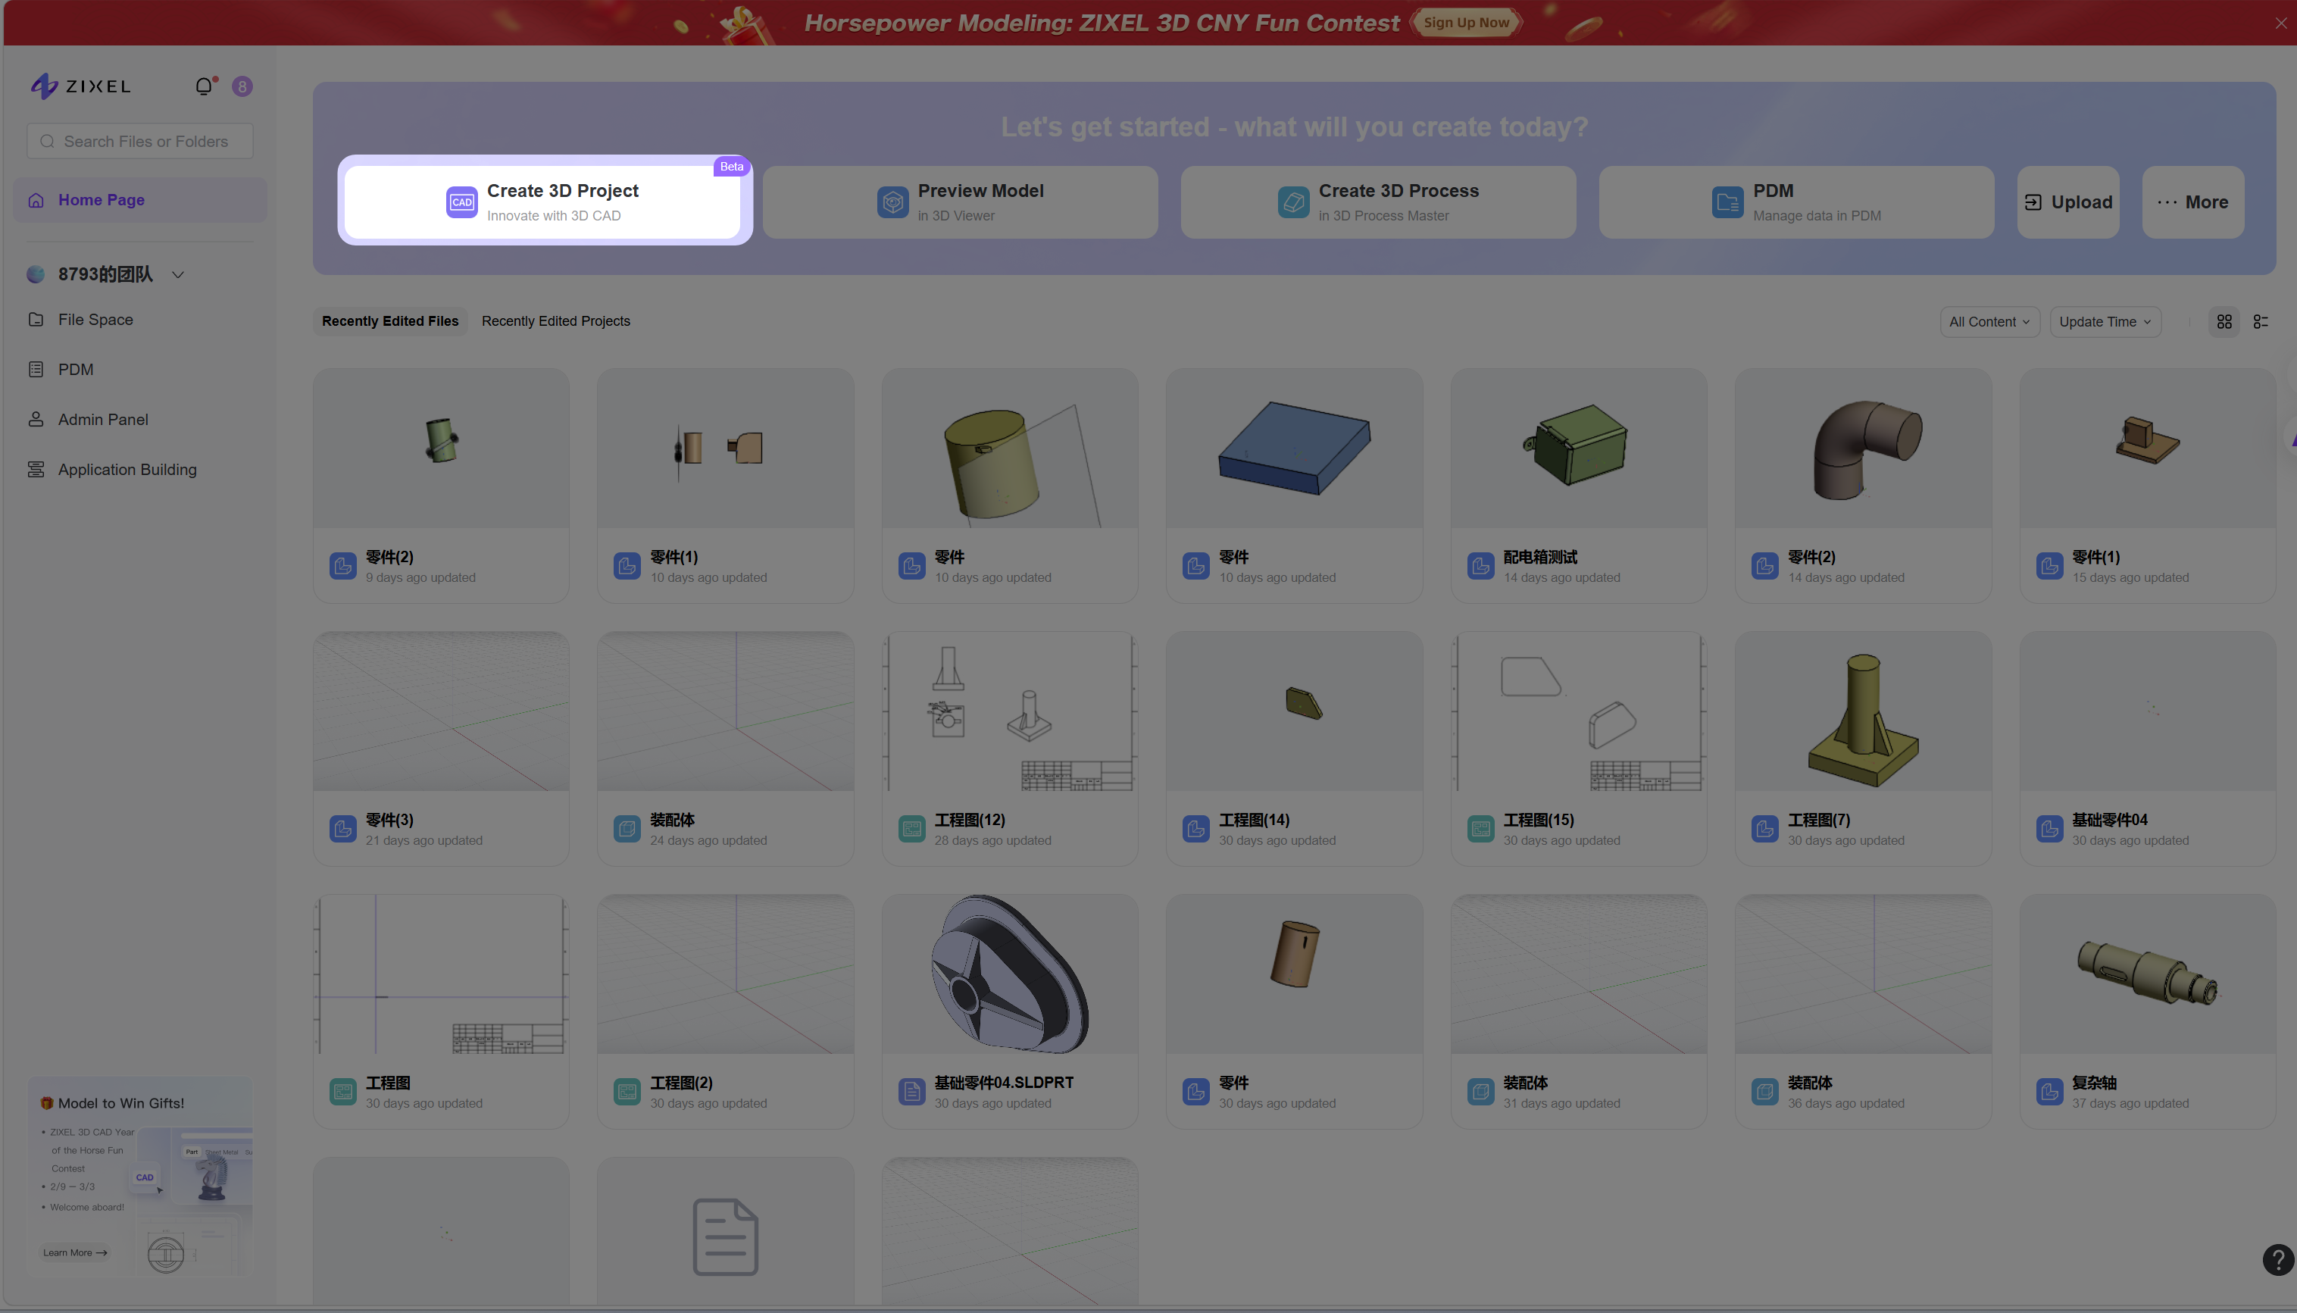Viewport: 2297px width, 1313px height.
Task: Click the part icon beside 零件(3)
Action: (x=342, y=829)
